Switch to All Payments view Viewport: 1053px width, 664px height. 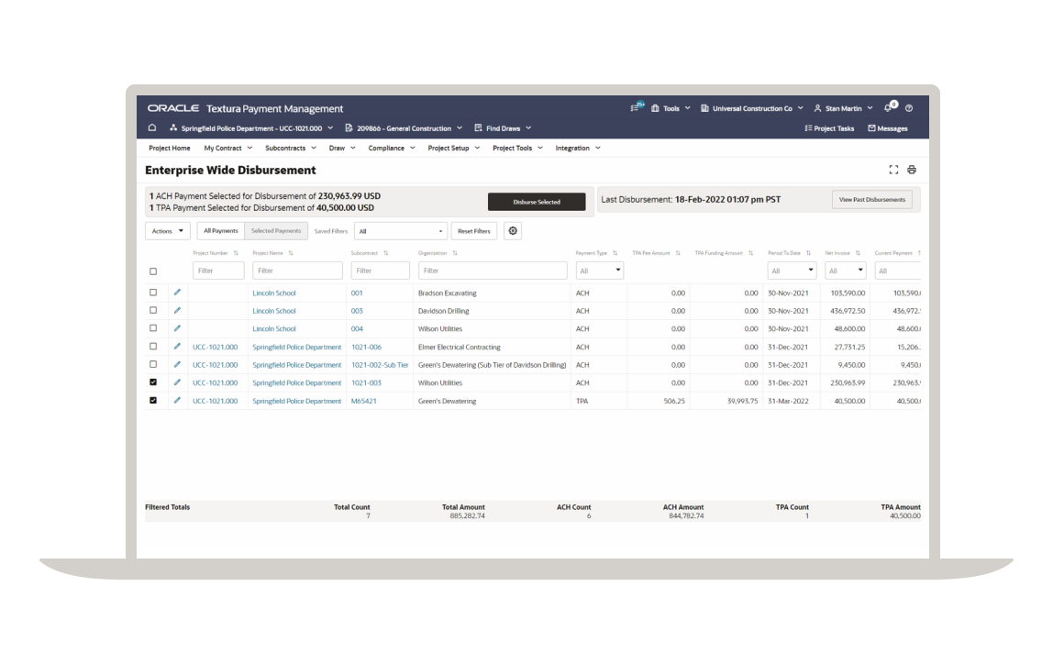click(221, 231)
